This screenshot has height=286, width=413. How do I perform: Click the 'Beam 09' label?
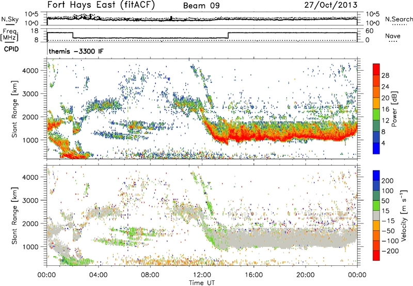point(201,6)
